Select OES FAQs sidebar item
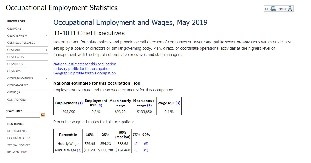311x163 pixels. 14,93
